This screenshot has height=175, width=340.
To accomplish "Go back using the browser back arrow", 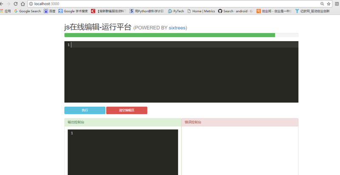I will coord(2,4).
